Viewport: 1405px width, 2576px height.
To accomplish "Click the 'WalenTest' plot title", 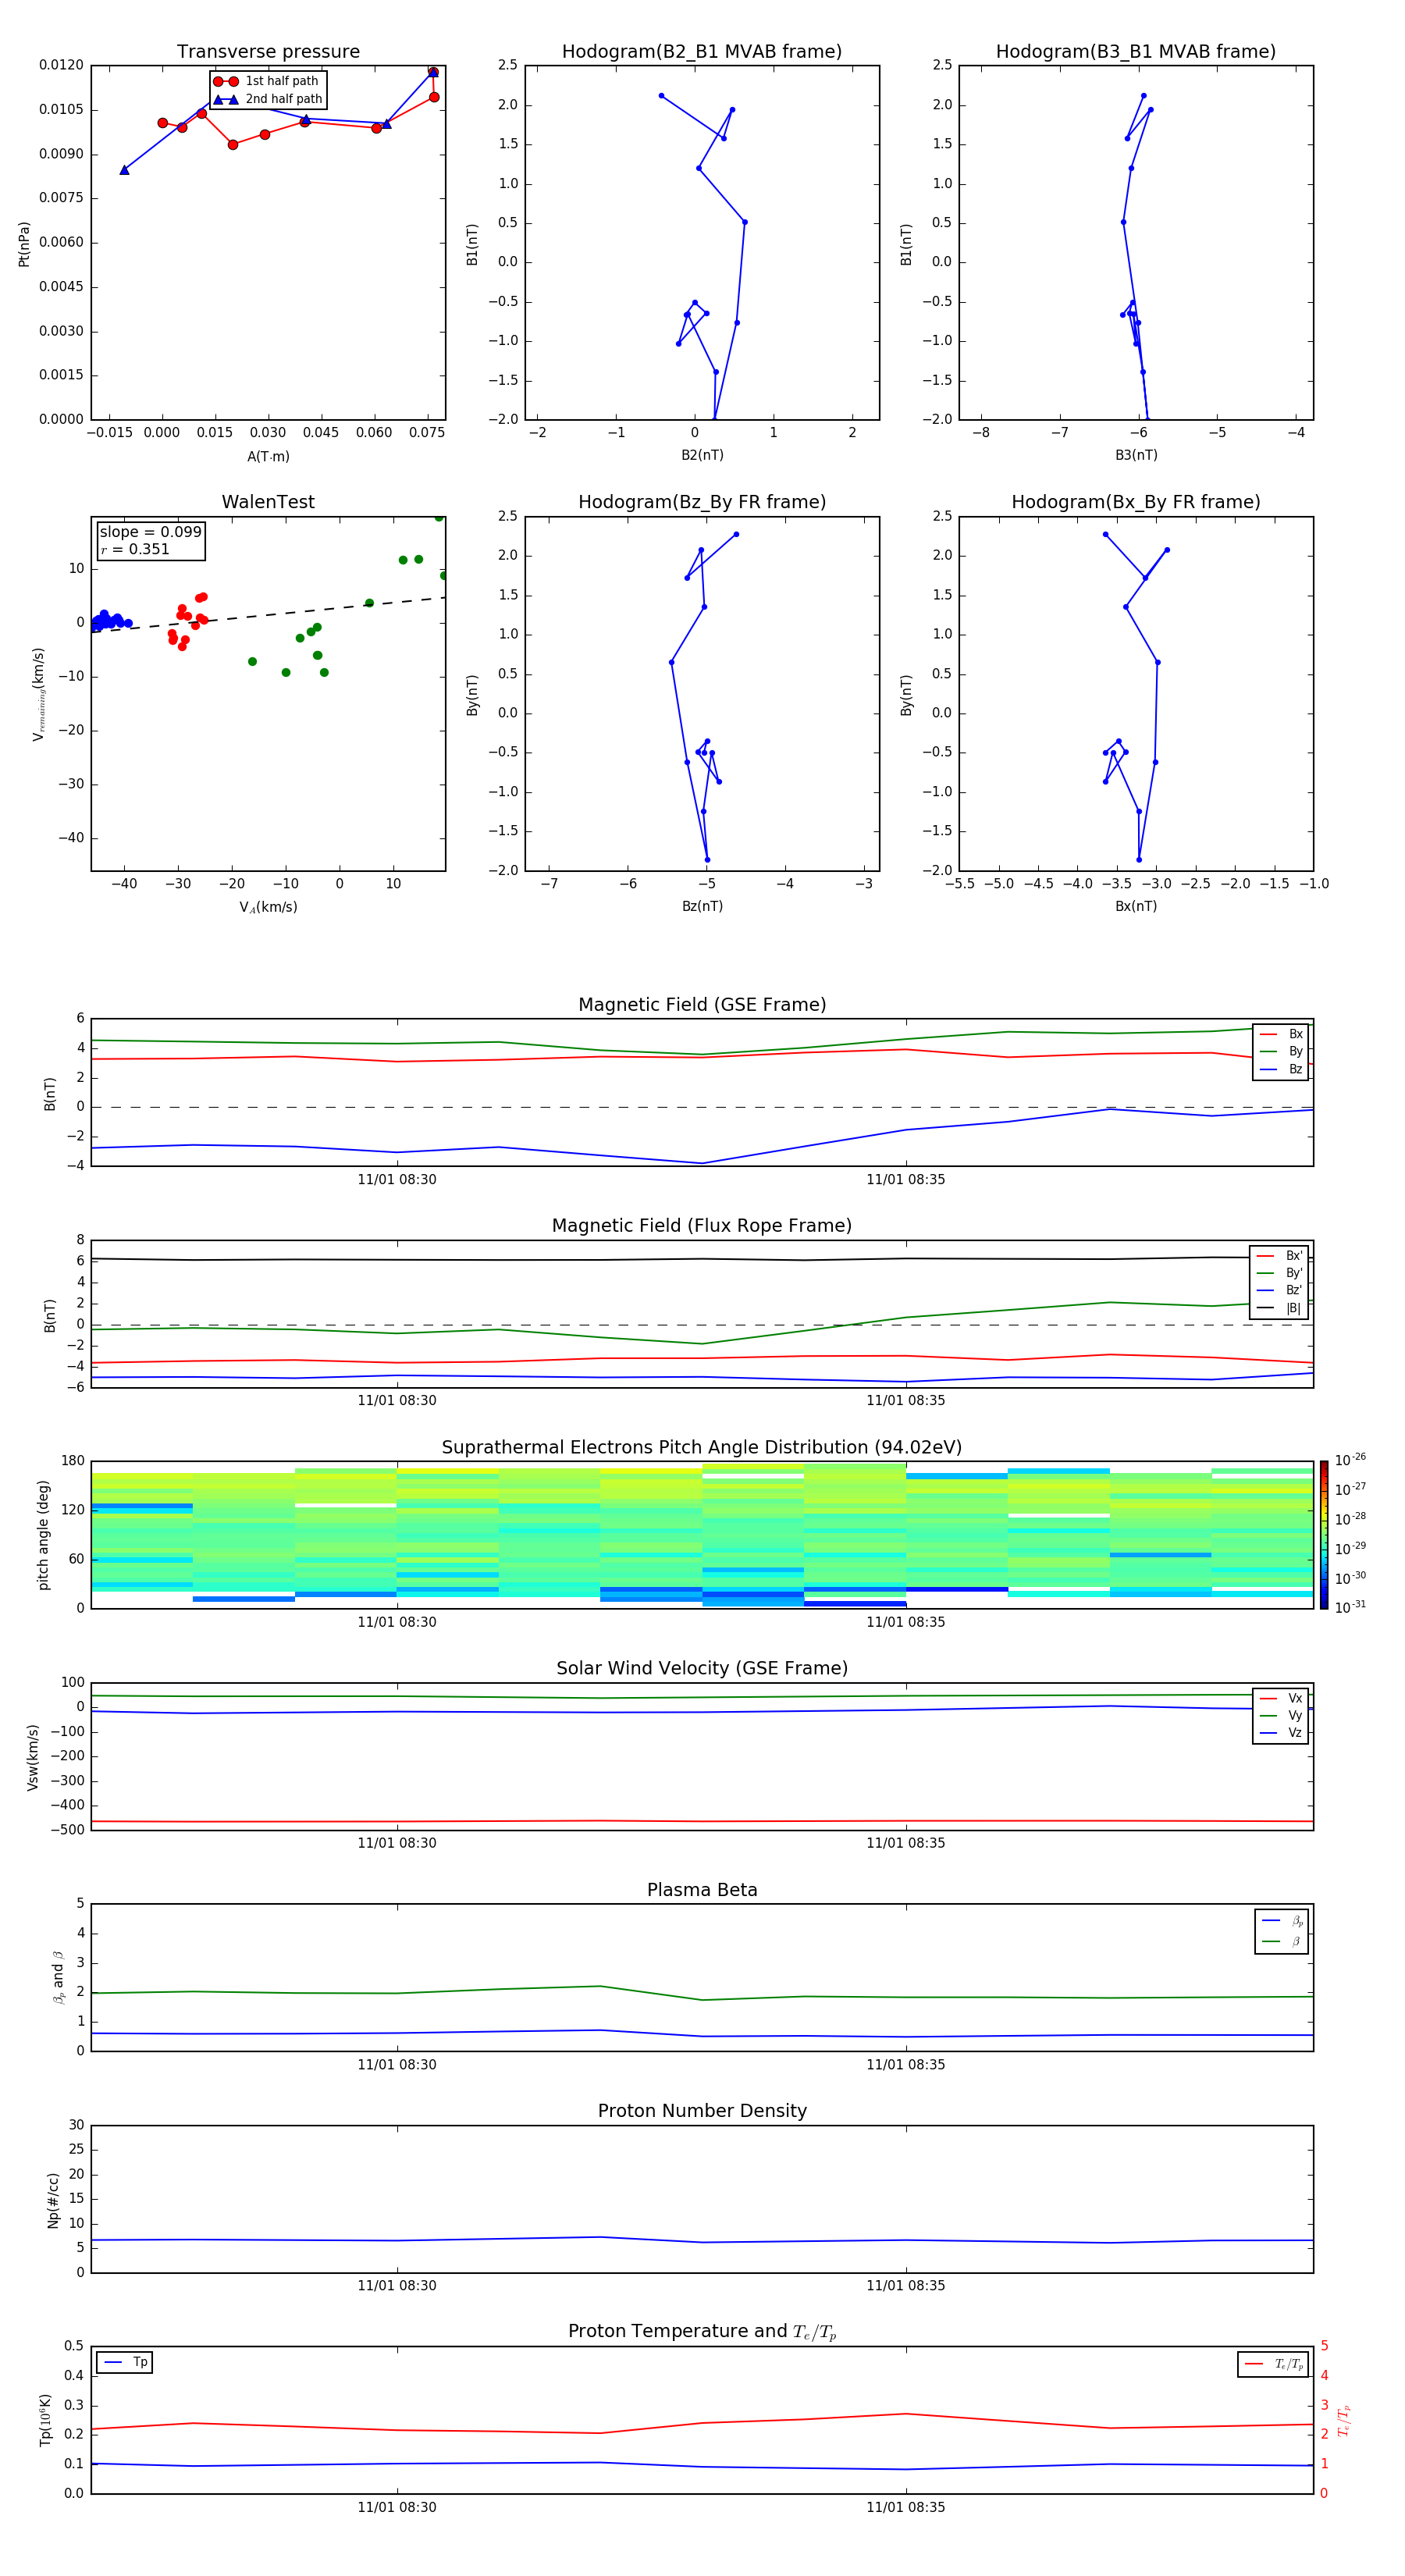I will [x=268, y=502].
